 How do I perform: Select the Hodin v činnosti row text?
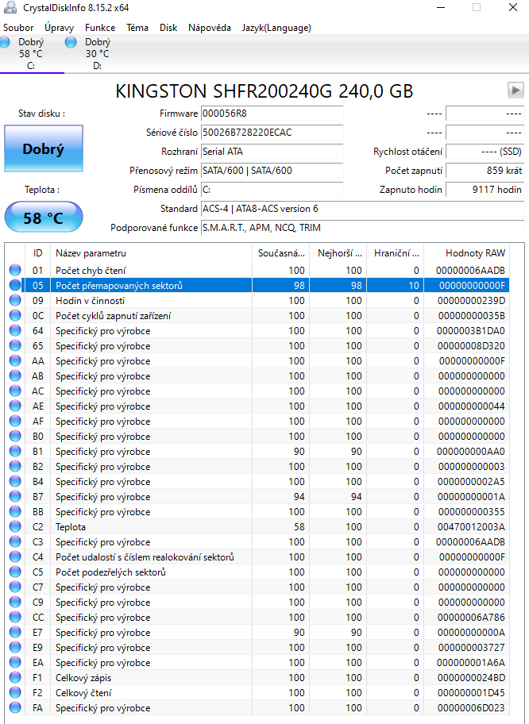(x=90, y=301)
